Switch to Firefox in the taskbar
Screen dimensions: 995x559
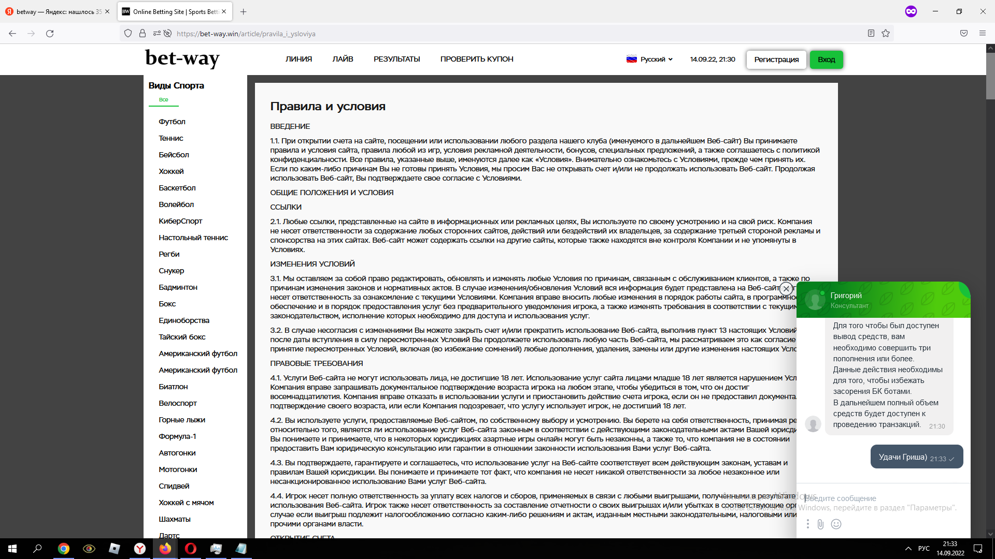[x=165, y=549]
